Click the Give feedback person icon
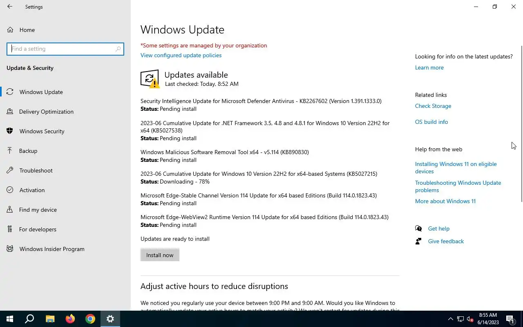 (x=418, y=241)
